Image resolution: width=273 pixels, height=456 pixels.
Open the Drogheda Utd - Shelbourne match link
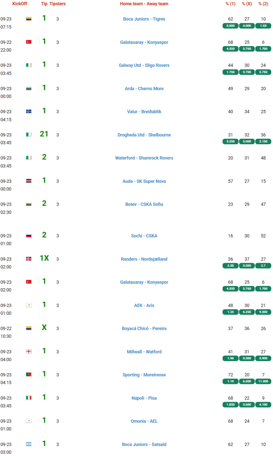tap(144, 135)
